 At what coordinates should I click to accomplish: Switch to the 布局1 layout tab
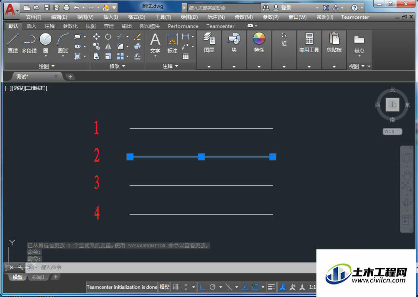tap(38, 277)
